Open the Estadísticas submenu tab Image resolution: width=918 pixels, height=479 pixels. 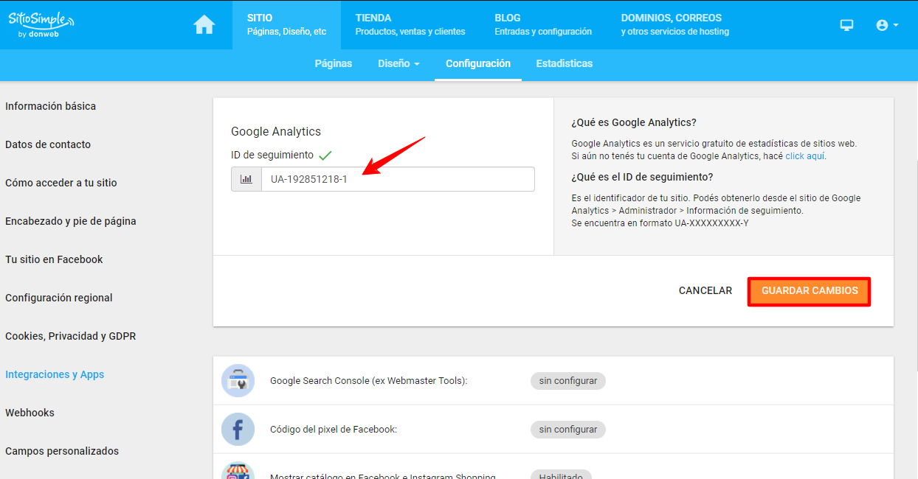pos(565,63)
